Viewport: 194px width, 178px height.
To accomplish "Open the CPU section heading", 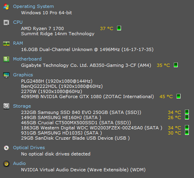I will 18,22.
